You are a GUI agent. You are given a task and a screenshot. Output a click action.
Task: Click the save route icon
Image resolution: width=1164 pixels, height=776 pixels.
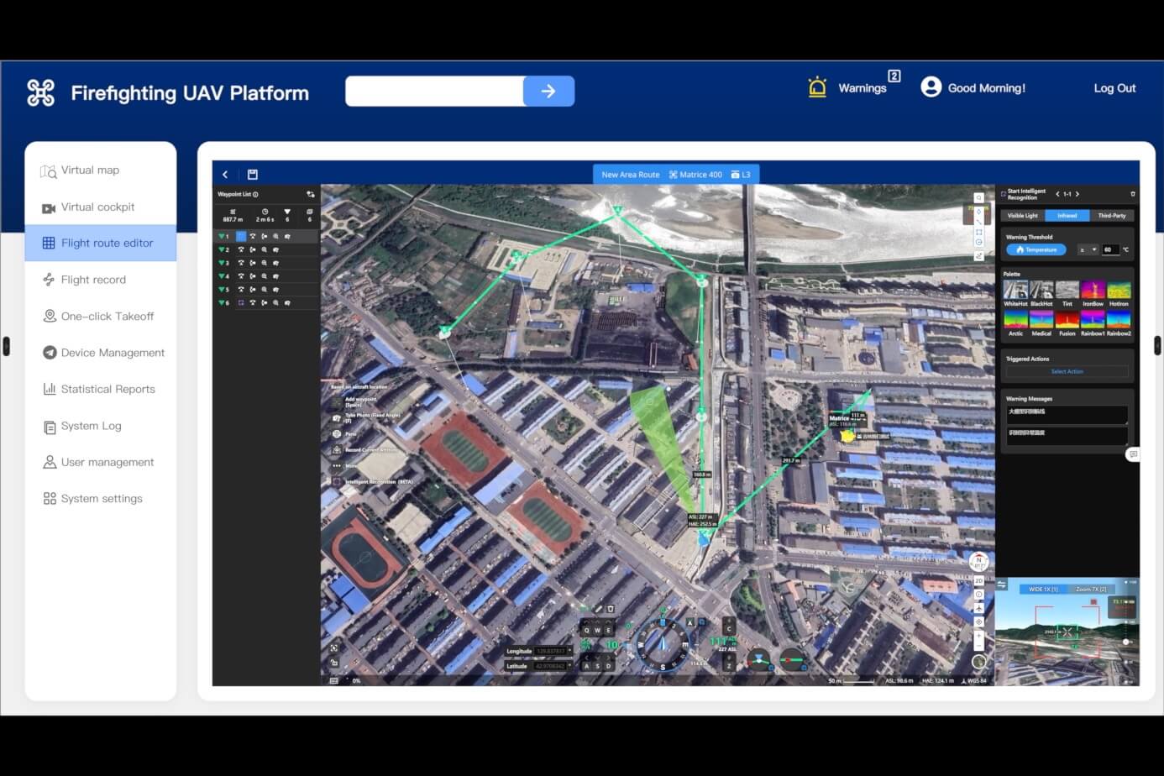(x=252, y=175)
